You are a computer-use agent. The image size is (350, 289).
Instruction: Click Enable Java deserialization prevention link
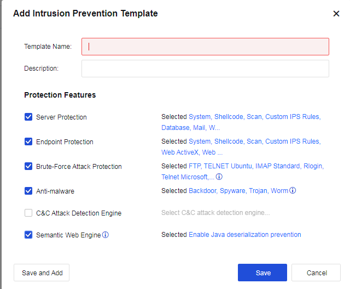(x=244, y=235)
